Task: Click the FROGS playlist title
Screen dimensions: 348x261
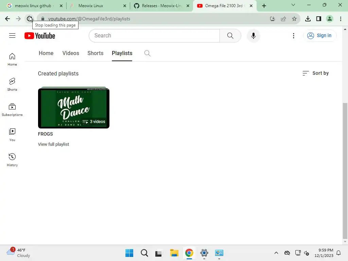Action: coord(45,134)
